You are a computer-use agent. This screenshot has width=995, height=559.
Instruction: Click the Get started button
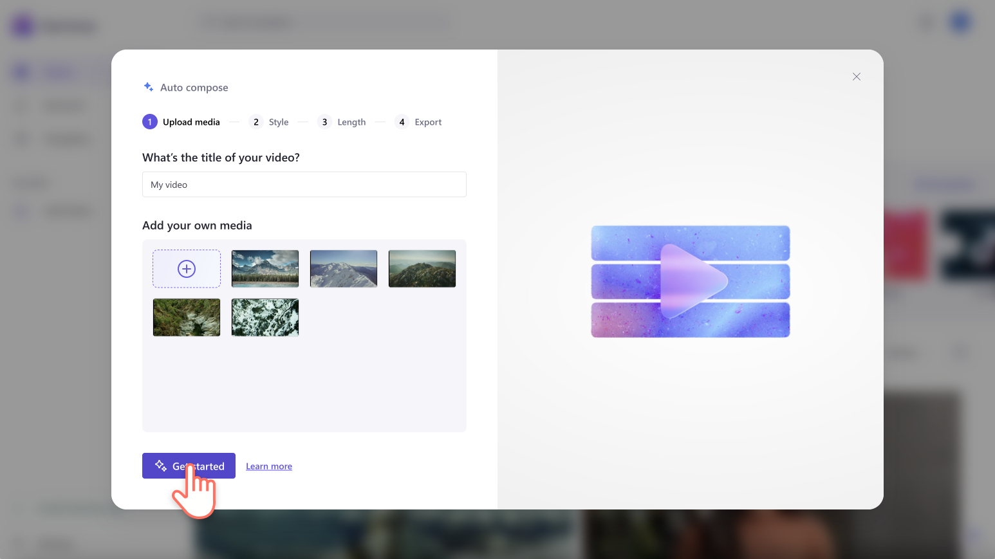[x=189, y=465]
